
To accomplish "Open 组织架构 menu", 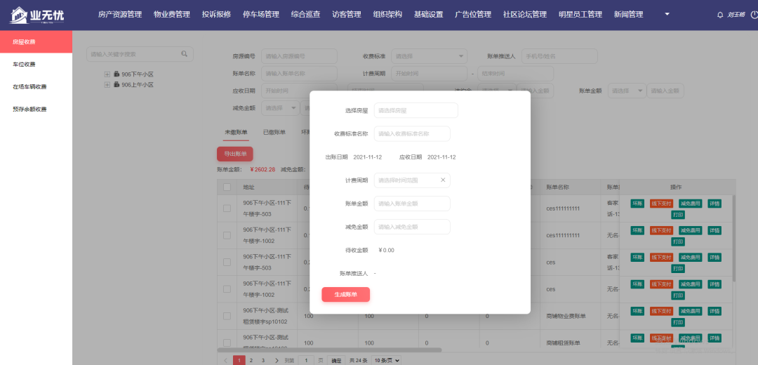I will (x=387, y=15).
